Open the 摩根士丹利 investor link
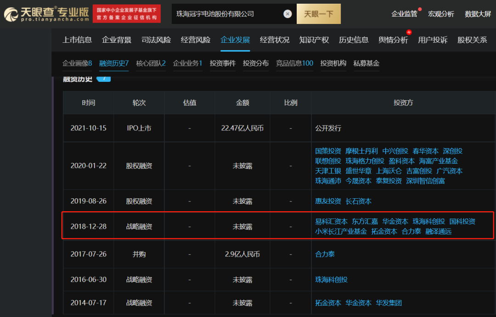This screenshot has width=496, height=317. 361,151
